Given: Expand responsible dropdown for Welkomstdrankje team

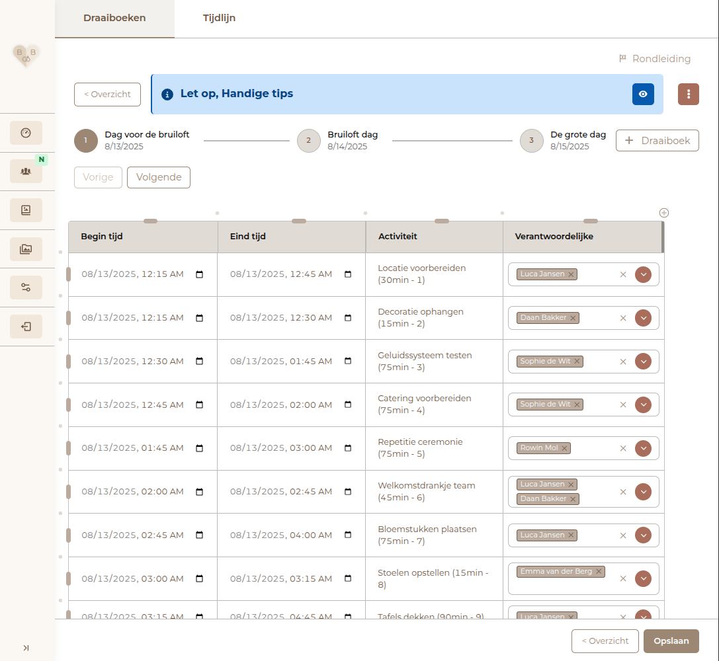Looking at the screenshot, I should pos(644,492).
